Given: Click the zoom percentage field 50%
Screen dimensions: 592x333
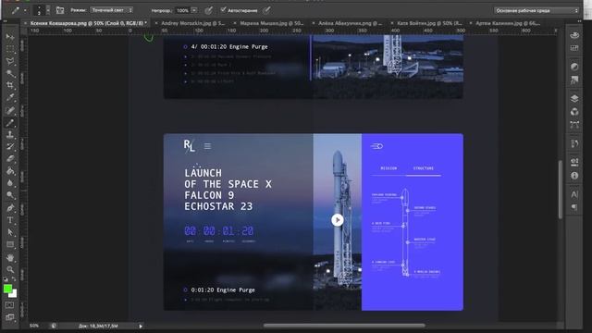Looking at the screenshot, I should 34,326.
